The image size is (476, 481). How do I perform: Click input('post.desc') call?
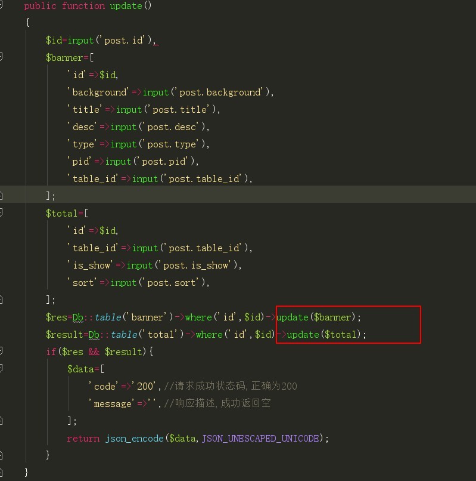point(158,127)
